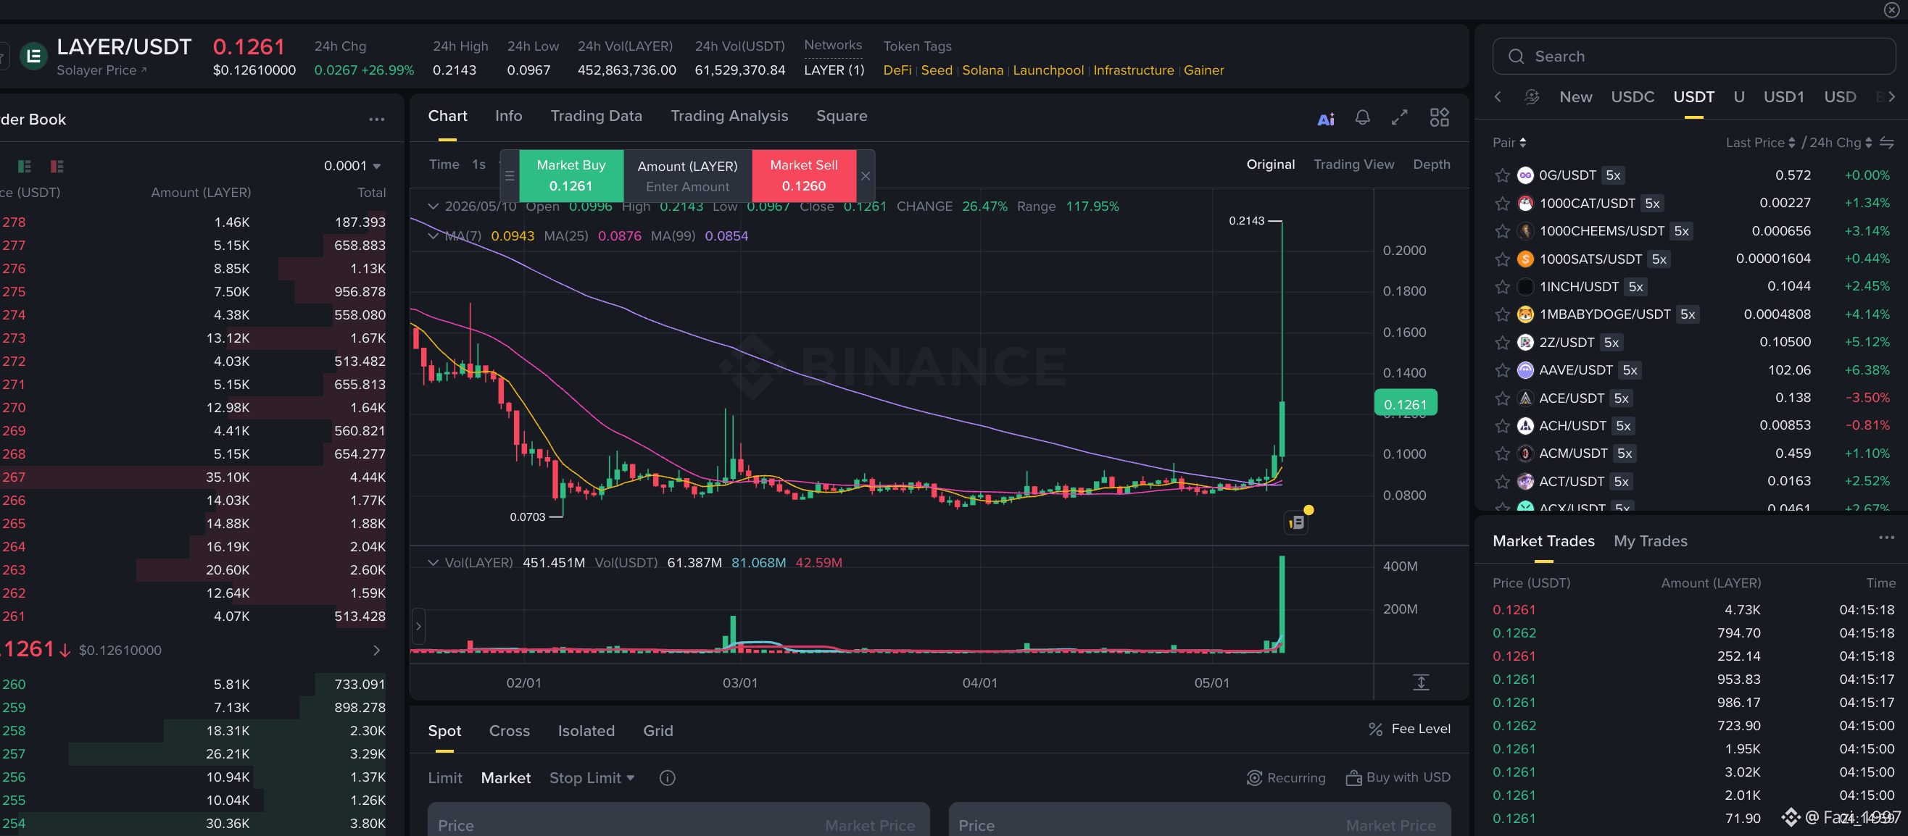Switch last price and change columns

point(1886,143)
